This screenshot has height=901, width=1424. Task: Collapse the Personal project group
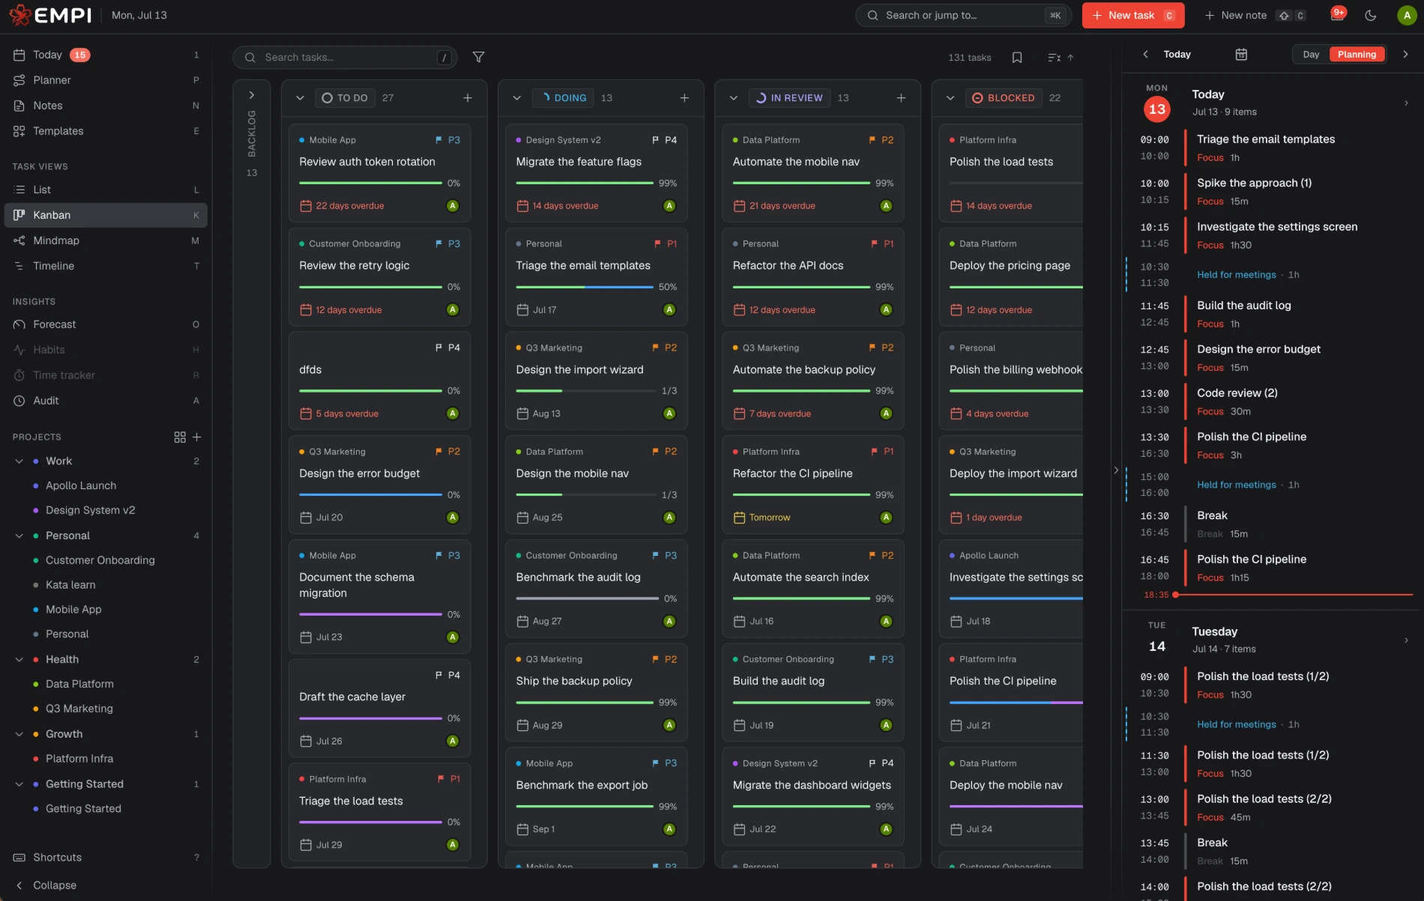(x=19, y=536)
